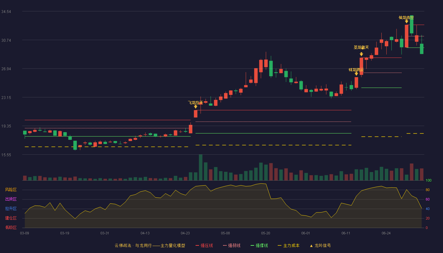Click the 05-20 date axis label
The height and width of the screenshot is (253, 443).
tap(265, 233)
